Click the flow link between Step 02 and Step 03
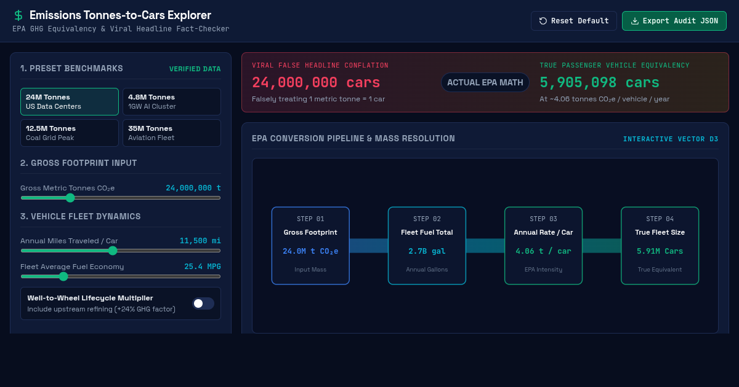The height and width of the screenshot is (387, 739). click(x=485, y=246)
